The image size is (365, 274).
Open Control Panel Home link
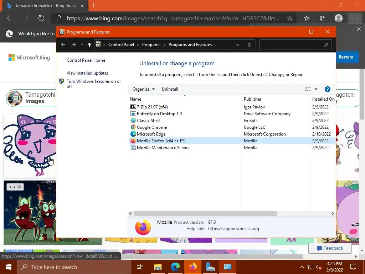tap(86, 60)
